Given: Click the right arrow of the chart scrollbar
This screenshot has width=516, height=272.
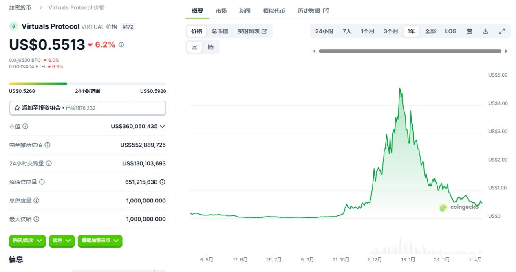Looking at the screenshot, I should pyautogui.click(x=506, y=51).
